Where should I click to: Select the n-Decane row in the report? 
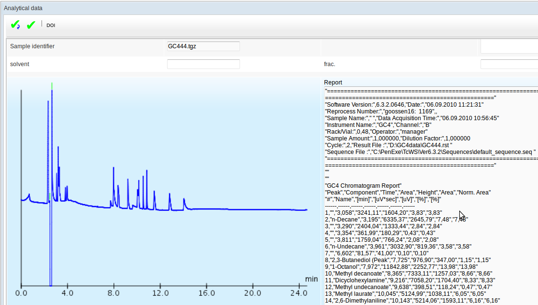click(396, 220)
